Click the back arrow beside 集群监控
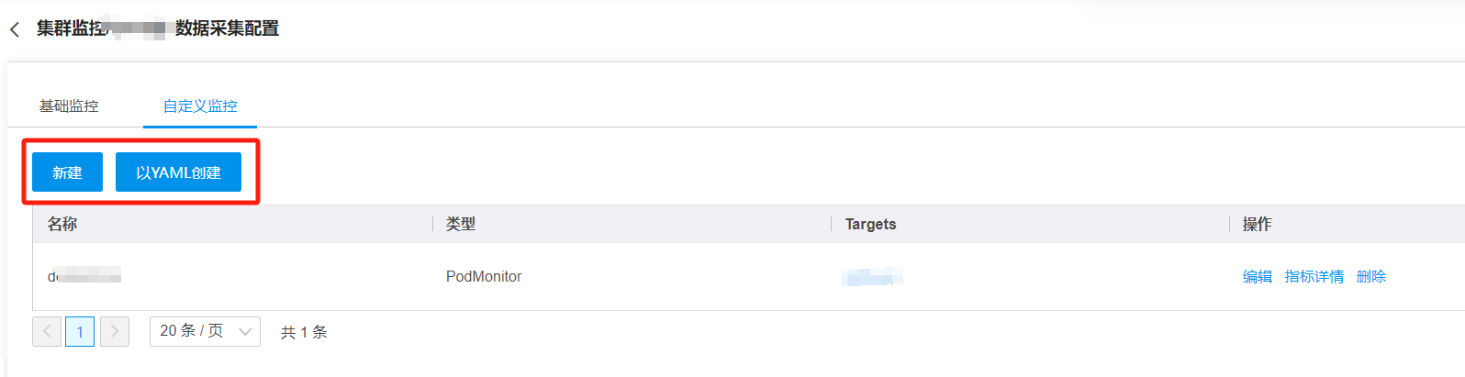 pyautogui.click(x=15, y=29)
